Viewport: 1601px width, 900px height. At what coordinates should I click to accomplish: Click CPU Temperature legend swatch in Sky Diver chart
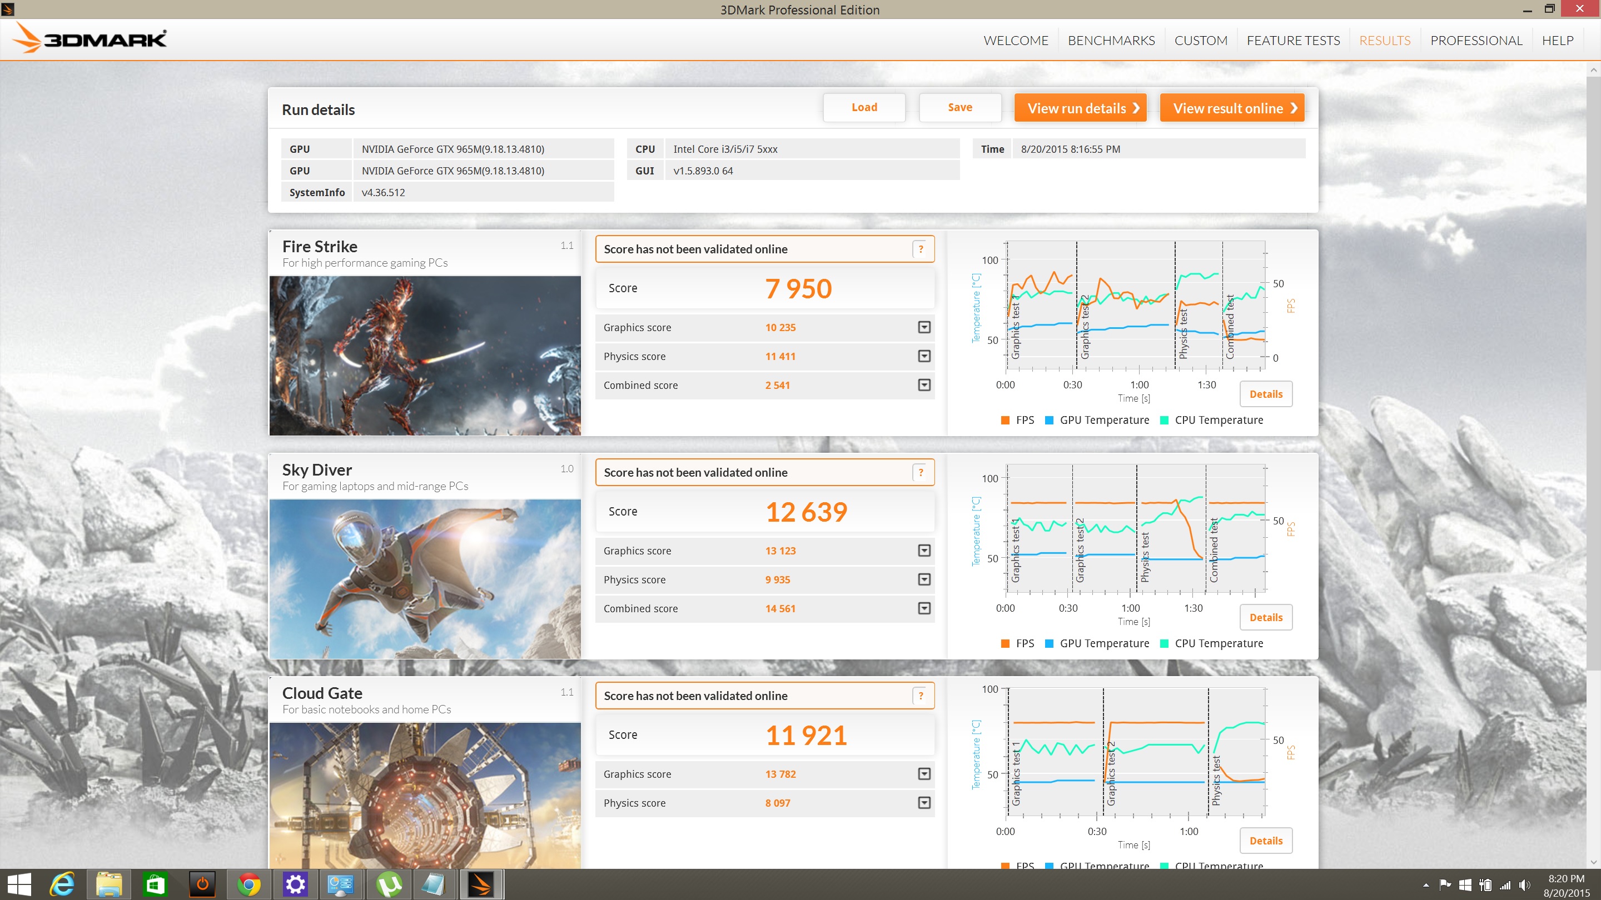pyautogui.click(x=1164, y=643)
